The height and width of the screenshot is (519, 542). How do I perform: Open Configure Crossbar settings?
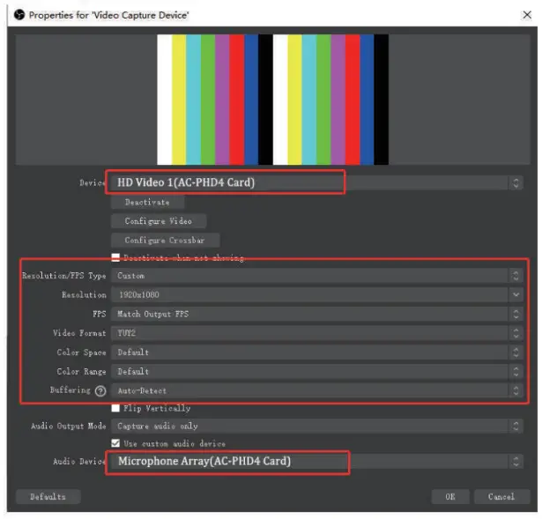165,241
